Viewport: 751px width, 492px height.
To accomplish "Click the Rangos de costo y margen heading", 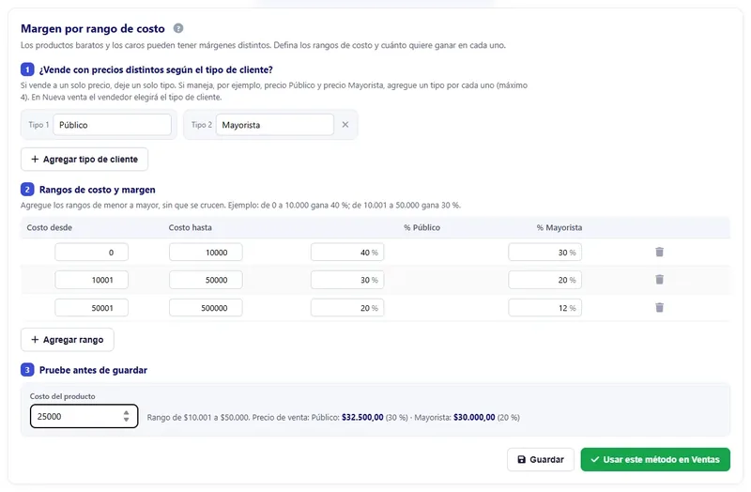I will tap(98, 190).
